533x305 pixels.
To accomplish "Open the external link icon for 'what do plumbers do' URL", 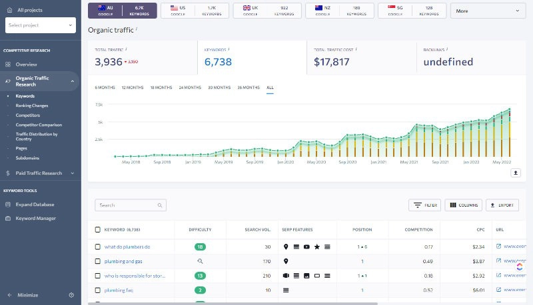I will tap(498, 247).
